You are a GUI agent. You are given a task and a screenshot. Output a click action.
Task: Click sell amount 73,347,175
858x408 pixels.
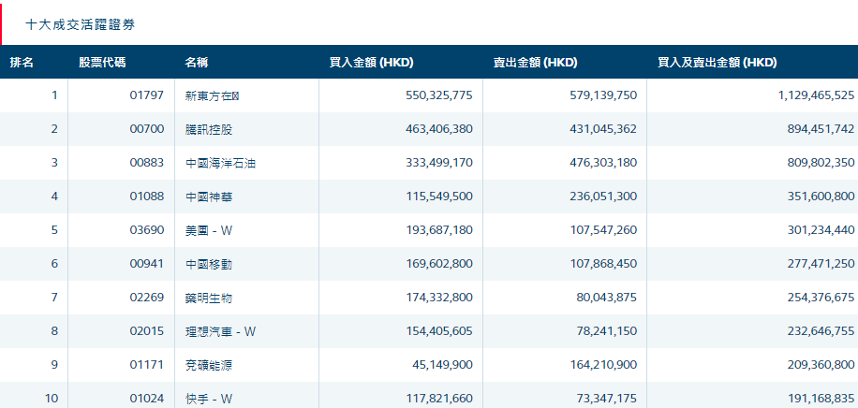pos(606,399)
